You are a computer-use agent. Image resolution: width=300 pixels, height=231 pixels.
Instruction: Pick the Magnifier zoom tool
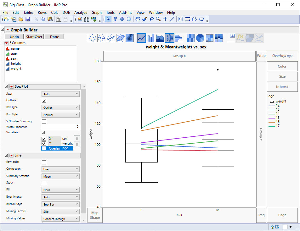158,19
